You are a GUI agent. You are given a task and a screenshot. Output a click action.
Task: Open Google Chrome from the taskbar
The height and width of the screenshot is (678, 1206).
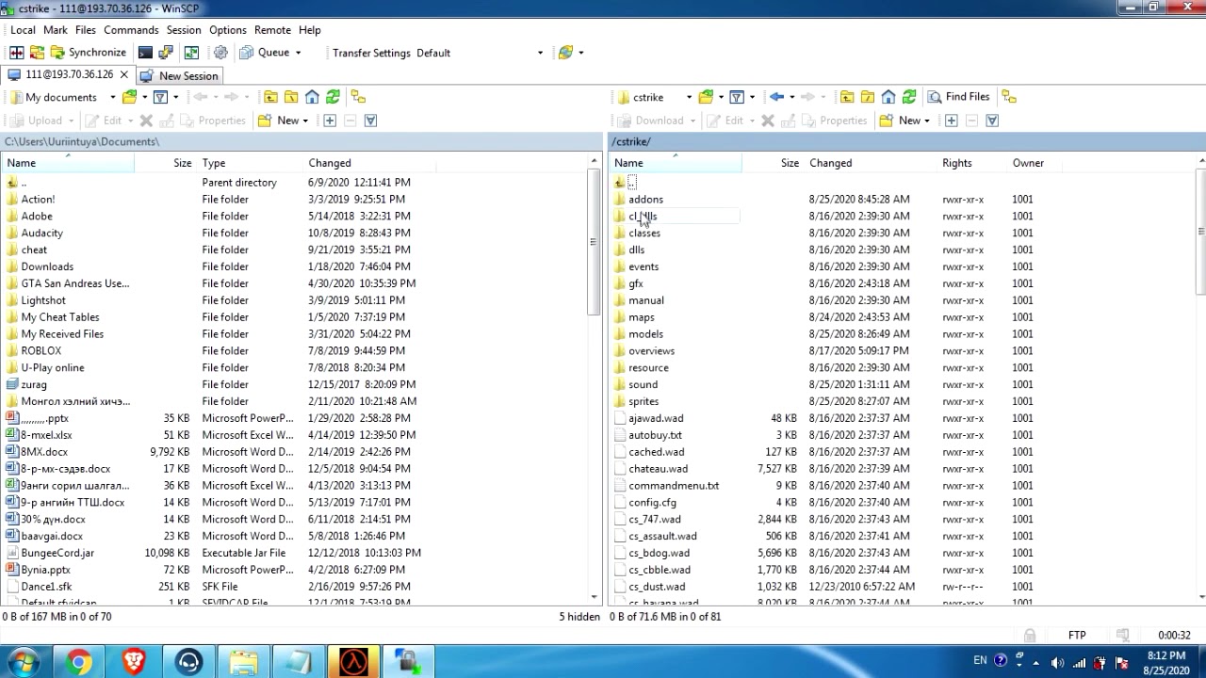(79, 662)
